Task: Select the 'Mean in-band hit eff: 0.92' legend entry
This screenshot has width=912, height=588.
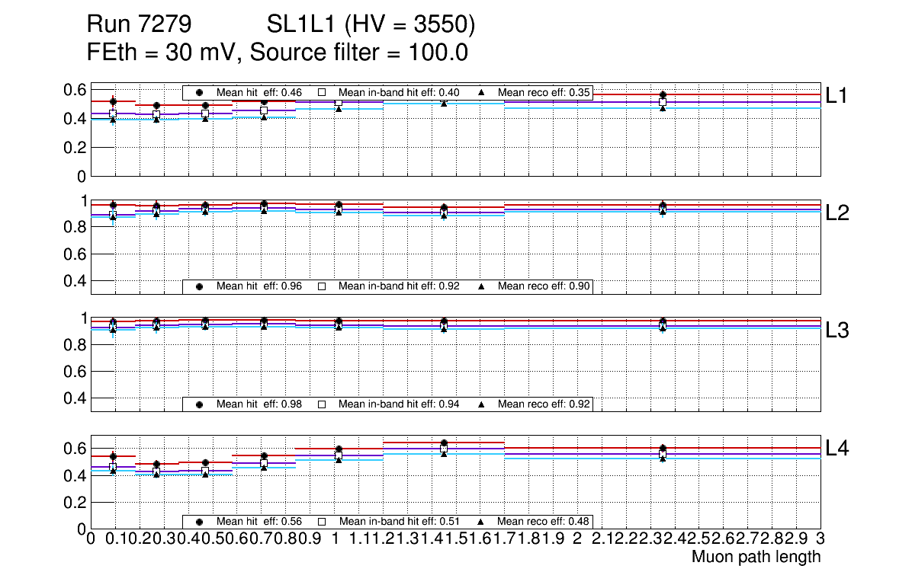Action: [x=399, y=286]
